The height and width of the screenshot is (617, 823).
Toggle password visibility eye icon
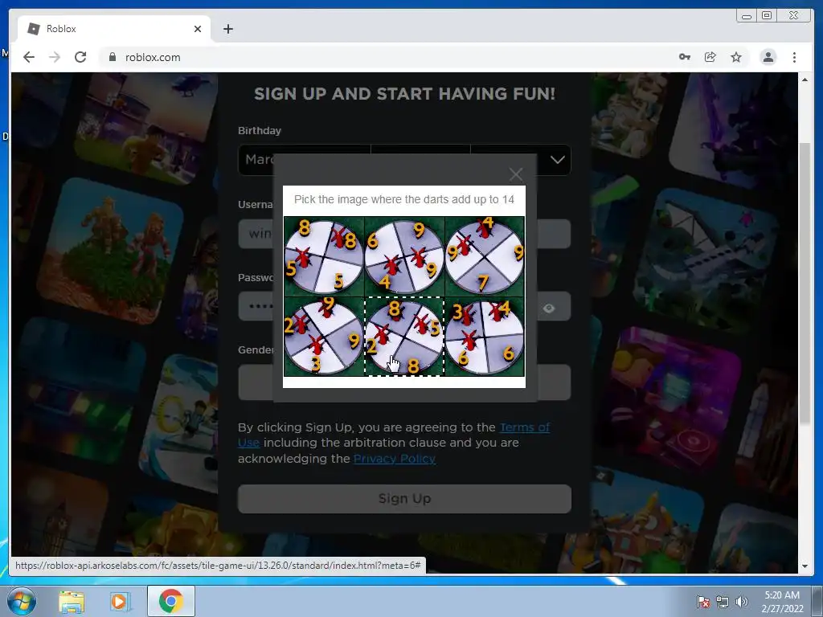pos(549,308)
